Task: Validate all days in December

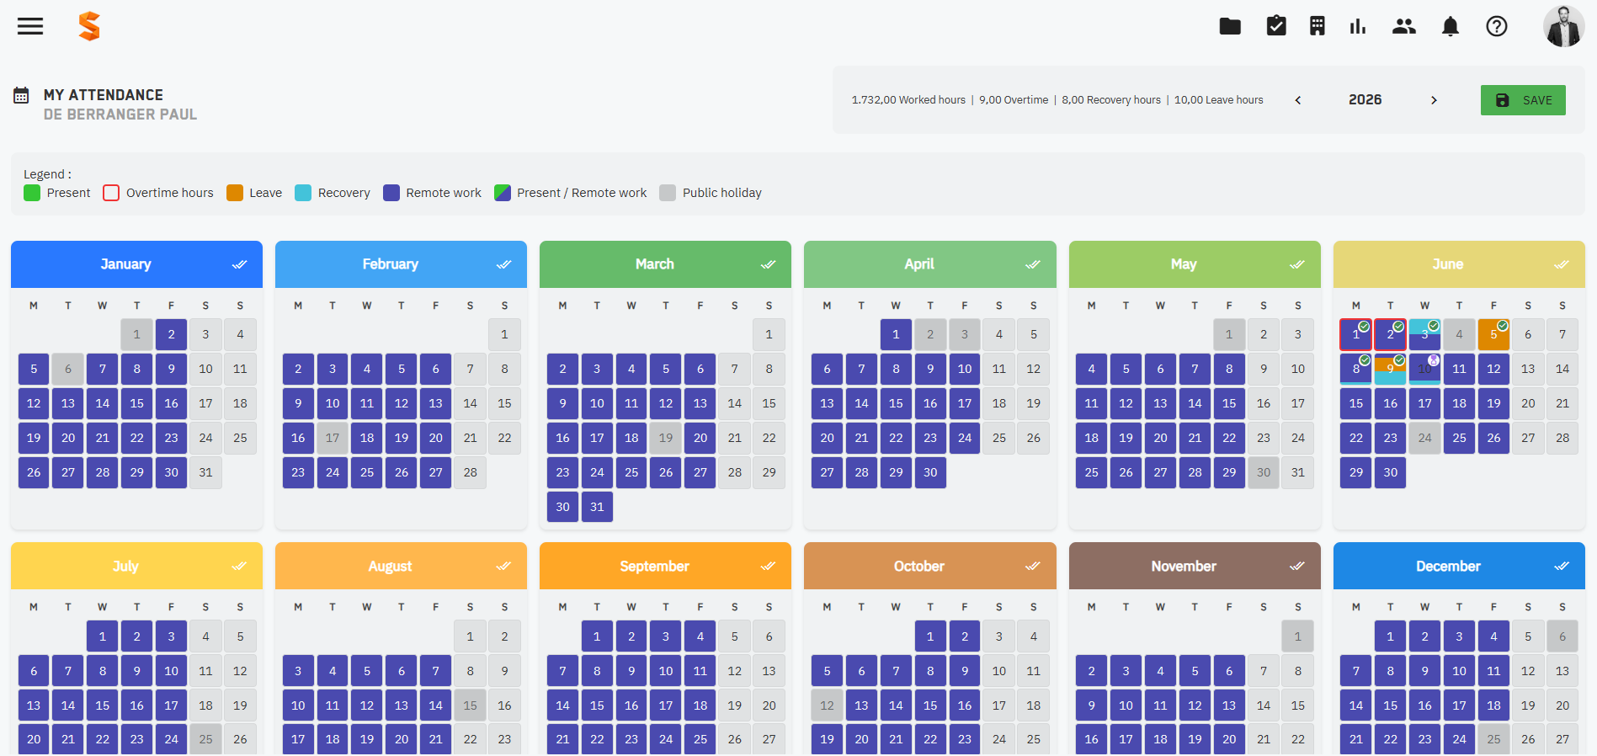Action: click(1561, 566)
